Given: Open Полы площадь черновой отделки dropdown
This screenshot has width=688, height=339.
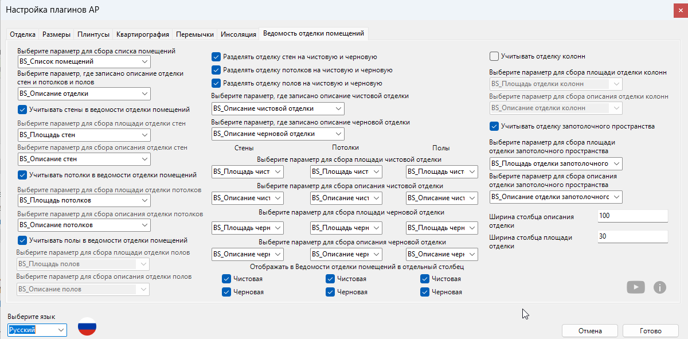Looking at the screenshot, I should [x=441, y=228].
